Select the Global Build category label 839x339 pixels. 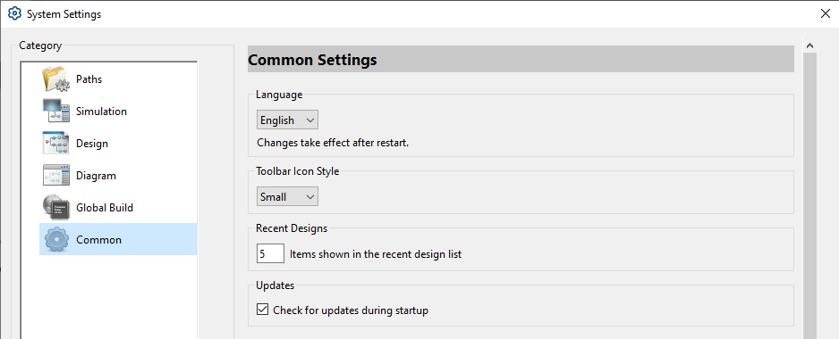tap(105, 207)
